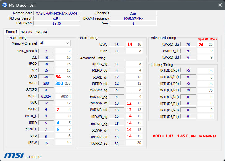Select the tRTL(D0/R1) value box
Image resolution: width=225 pixels, height=161 pixels.
(x=188, y=77)
